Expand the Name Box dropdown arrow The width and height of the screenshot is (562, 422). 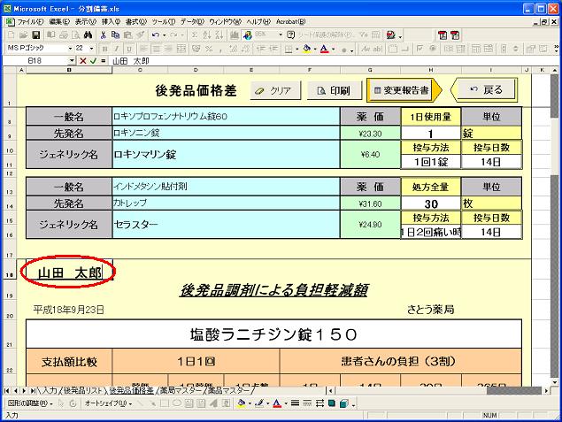73,61
